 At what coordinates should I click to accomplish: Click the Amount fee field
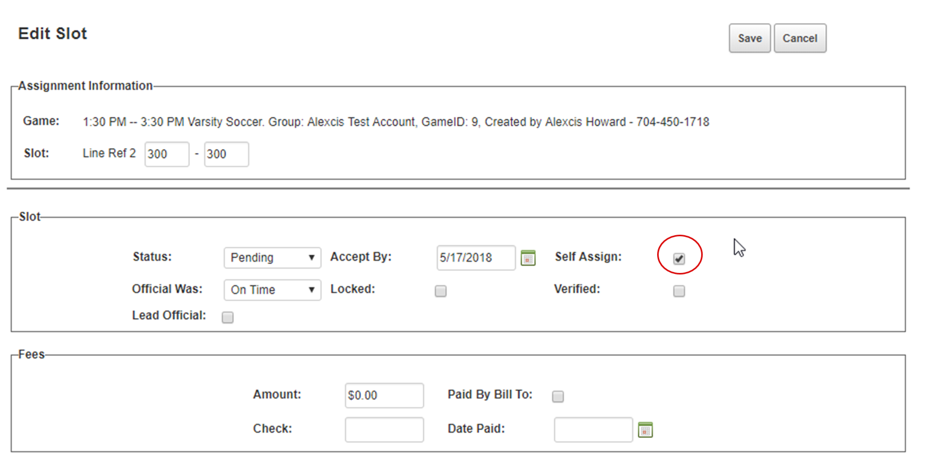click(384, 396)
